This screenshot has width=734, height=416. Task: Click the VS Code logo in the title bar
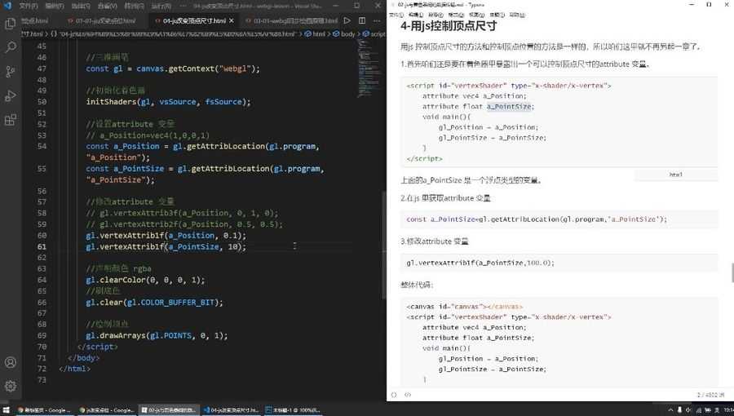[7, 6]
